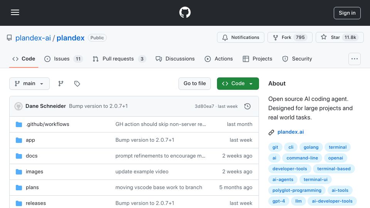Screen dimensions: 370x208
Task: Click the Notifications bell button
Action: (240, 37)
